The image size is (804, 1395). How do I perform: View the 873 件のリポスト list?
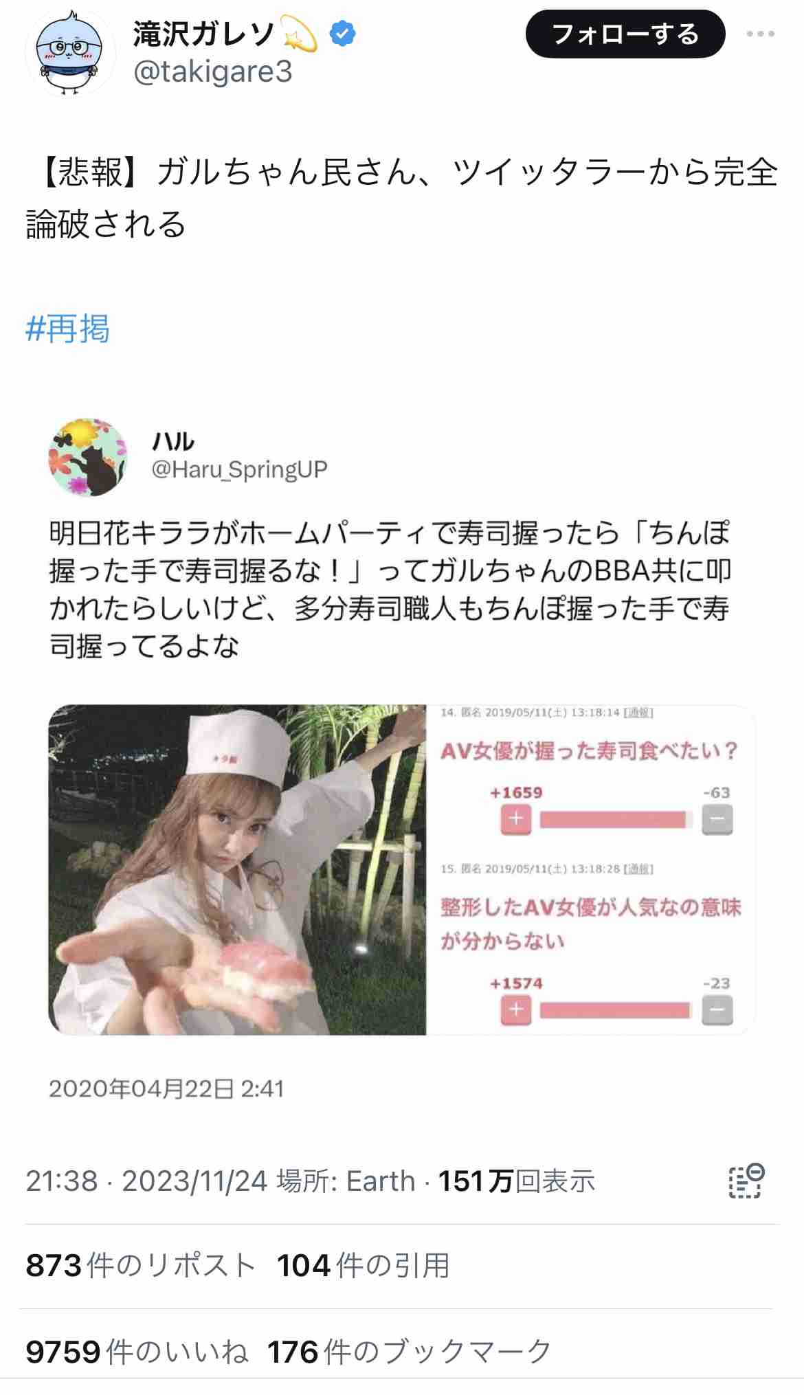tap(141, 1265)
